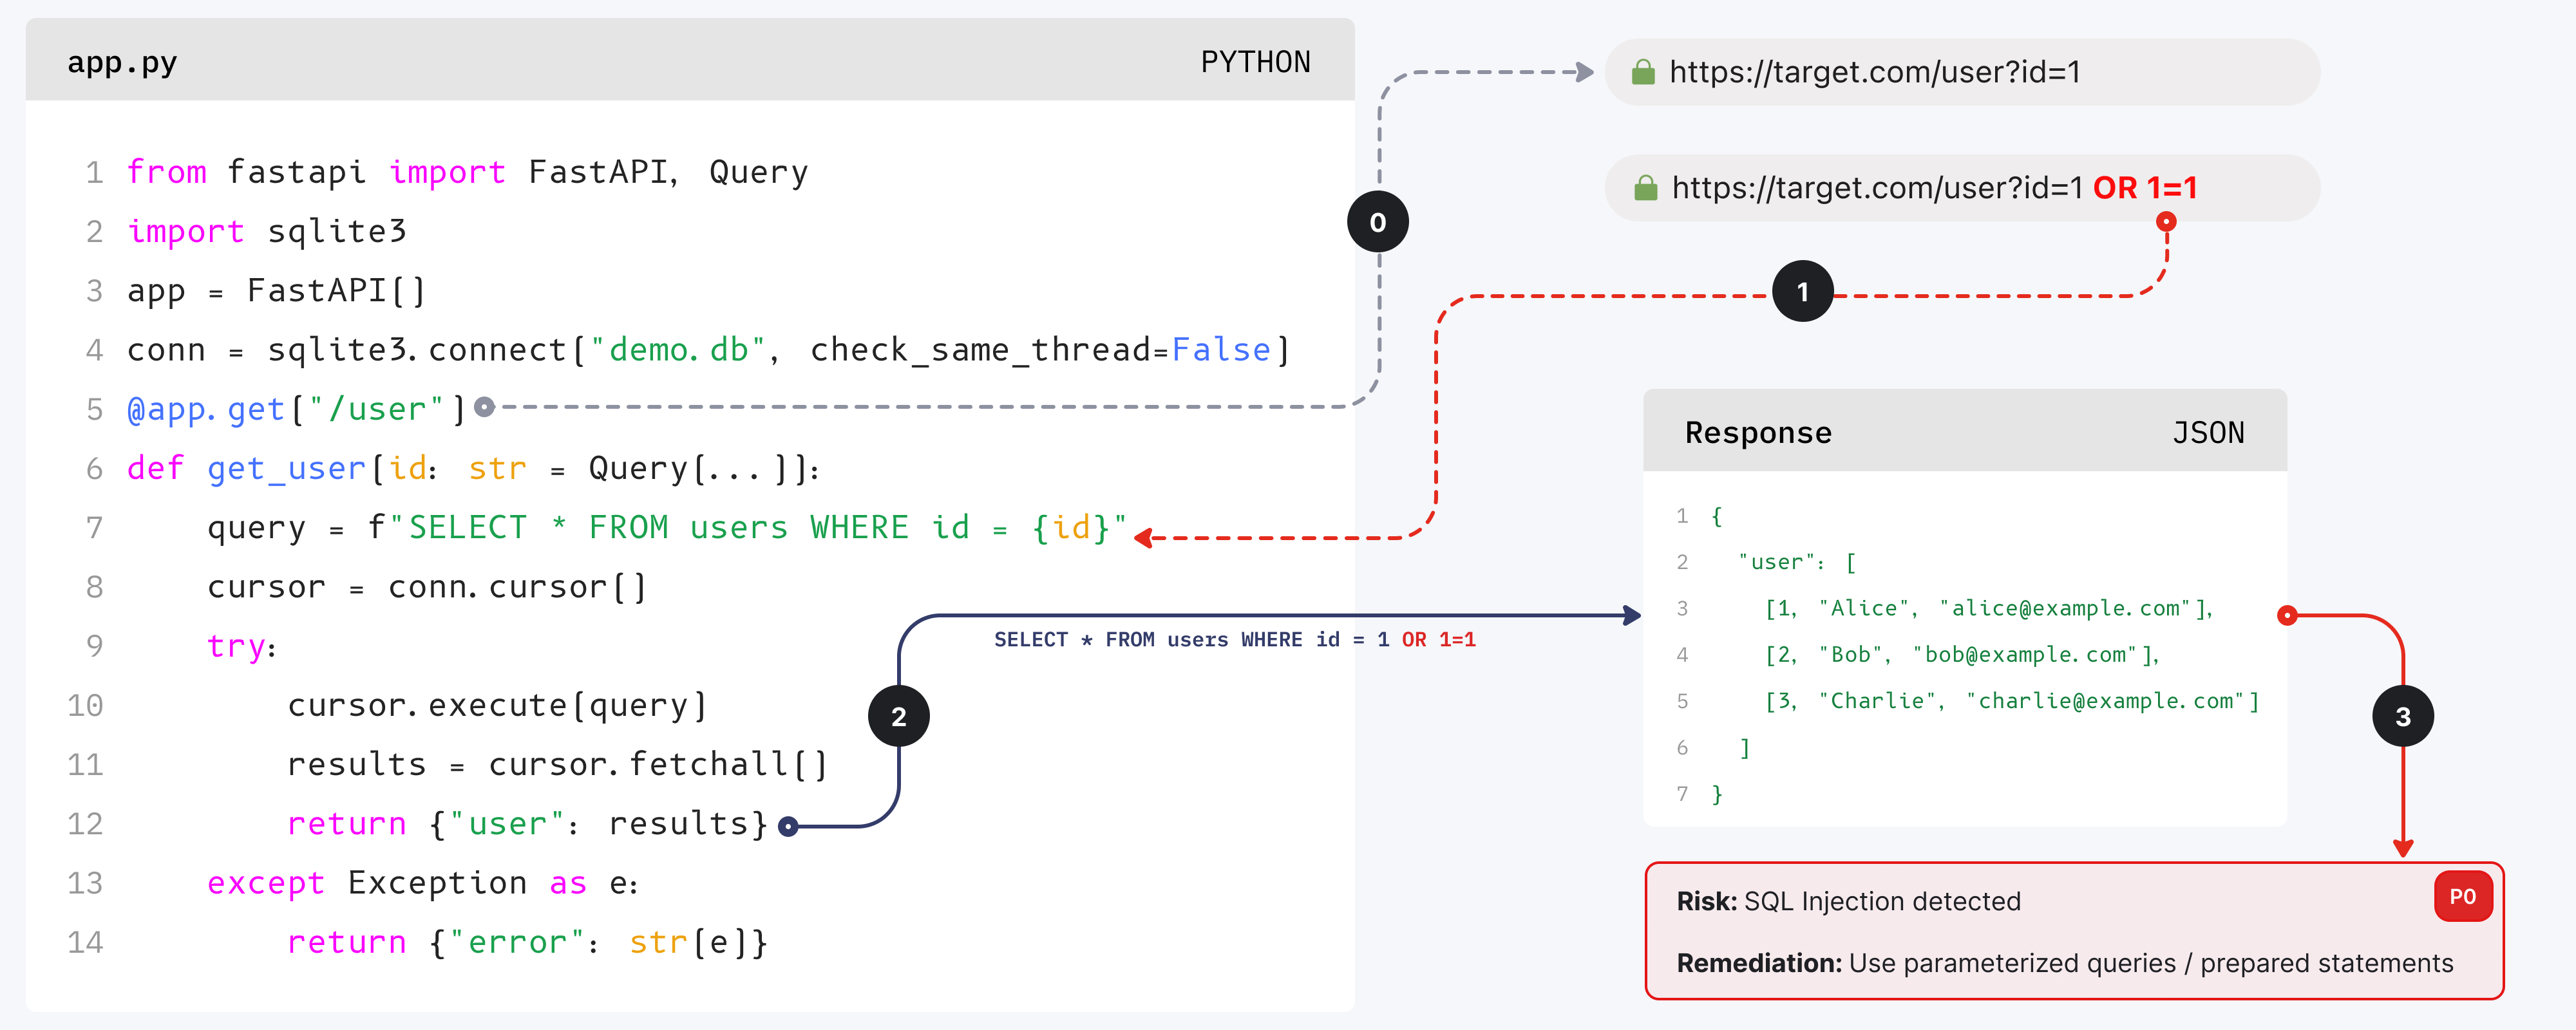Click code line 'app = FastAPI()'
This screenshot has width=2576, height=1030.
click(x=276, y=290)
